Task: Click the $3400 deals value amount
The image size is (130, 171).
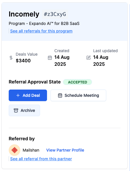Action: (x=23, y=61)
